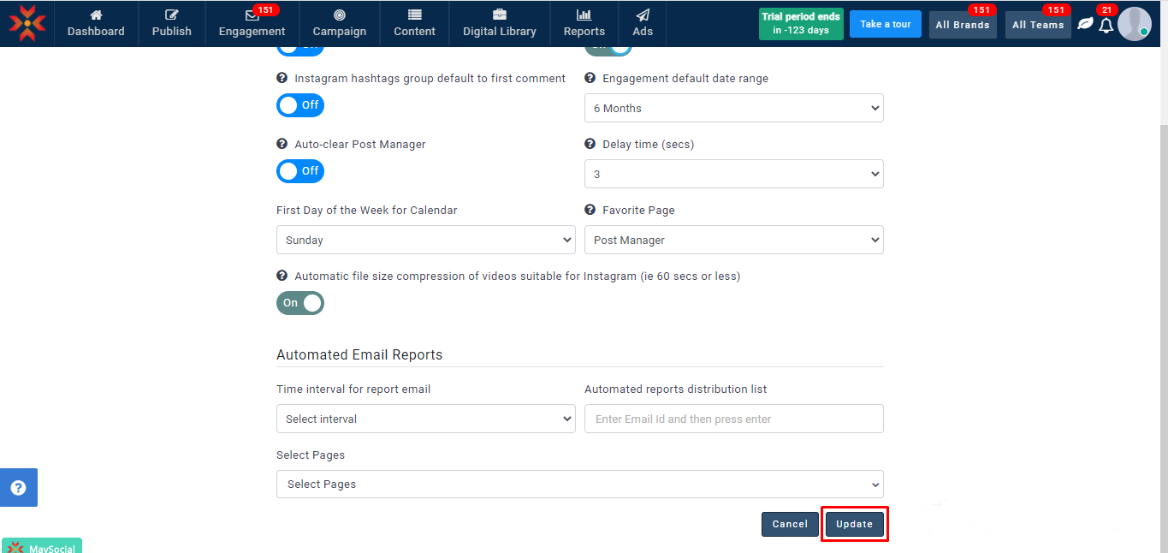Turn off automatic video compression toggle

(299, 303)
